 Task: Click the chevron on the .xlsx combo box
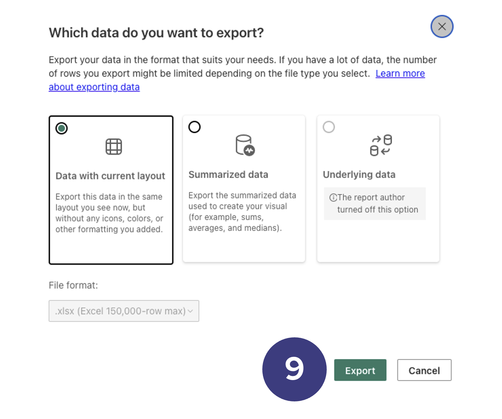190,311
